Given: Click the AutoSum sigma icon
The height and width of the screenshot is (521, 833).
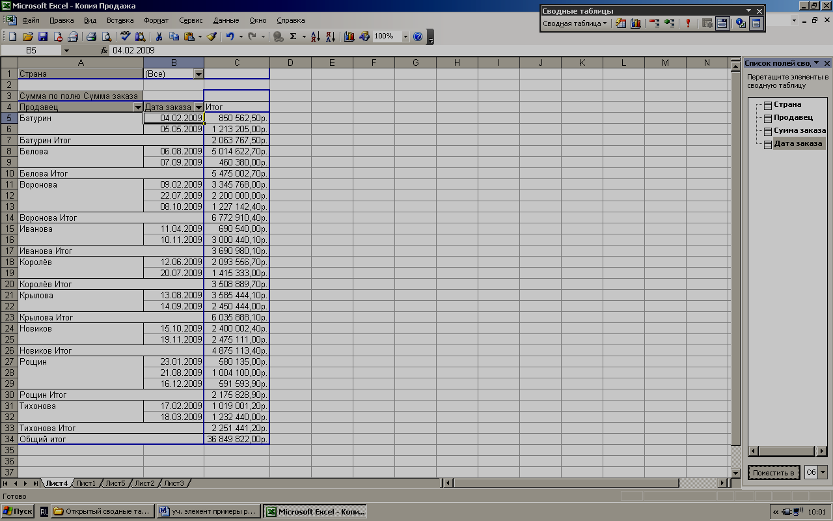Looking at the screenshot, I should coord(293,37).
